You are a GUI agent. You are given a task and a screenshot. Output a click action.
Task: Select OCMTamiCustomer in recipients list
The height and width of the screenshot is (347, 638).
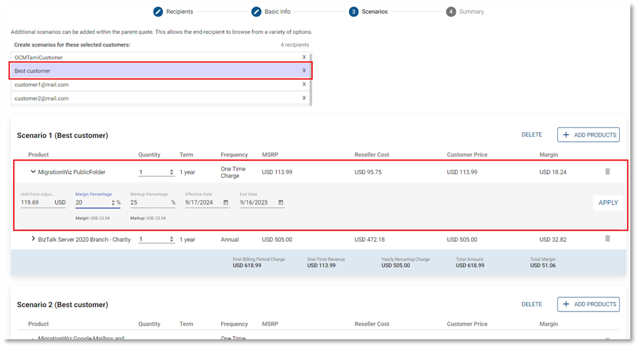[x=161, y=57]
